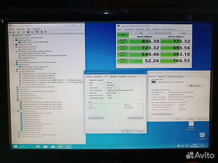Click the Back arrow in Device Manager toolbar
Image resolution: width=218 pixels, height=163 pixels.
coord(10,32)
